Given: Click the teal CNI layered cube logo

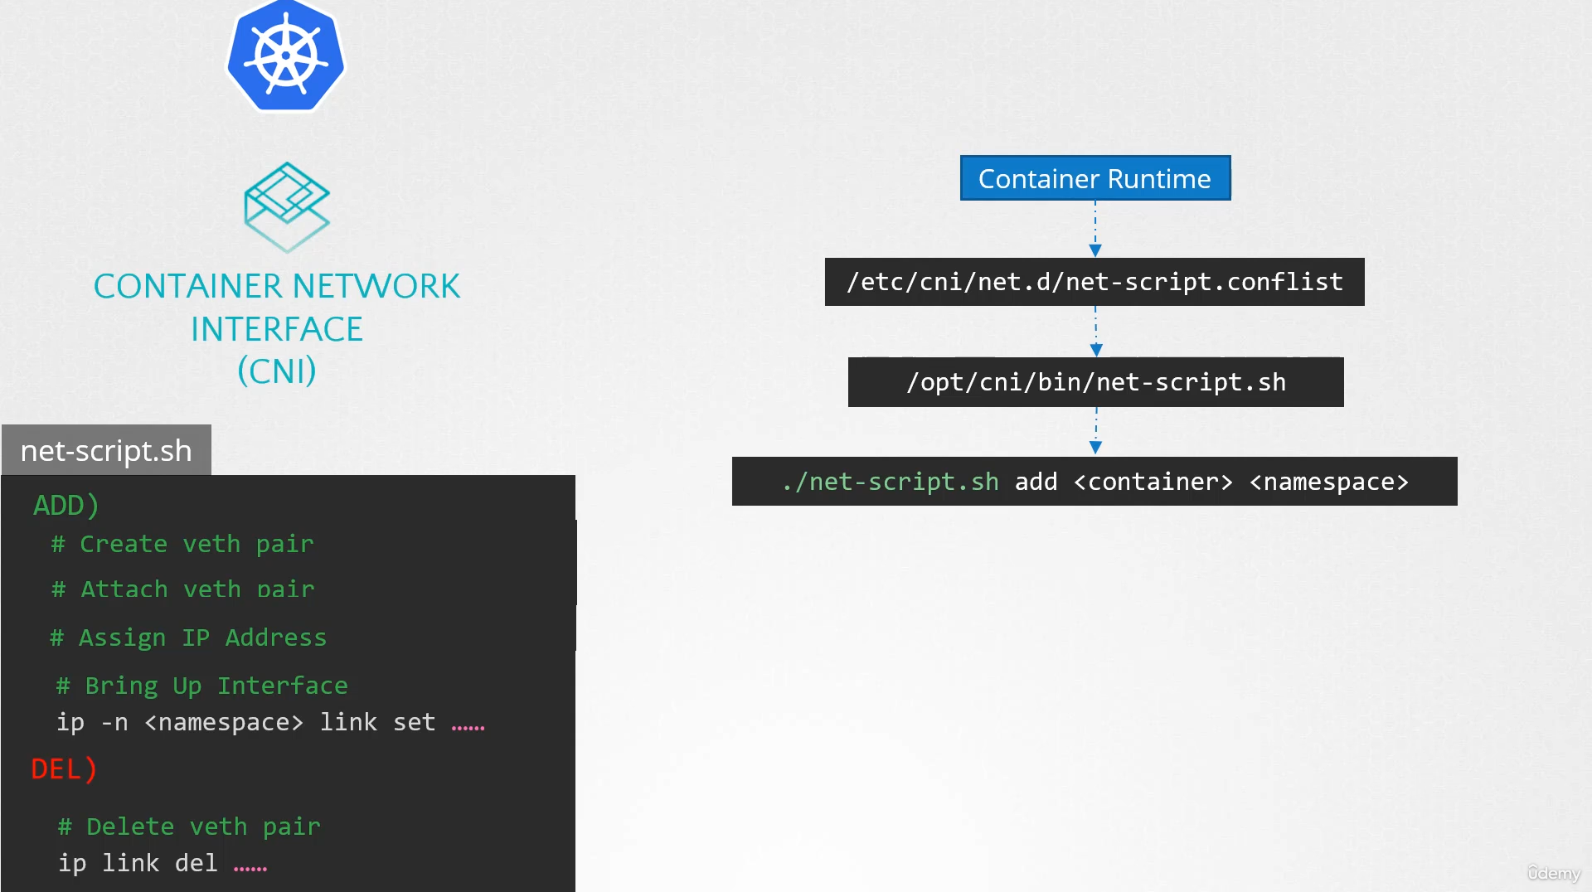Looking at the screenshot, I should (x=287, y=207).
